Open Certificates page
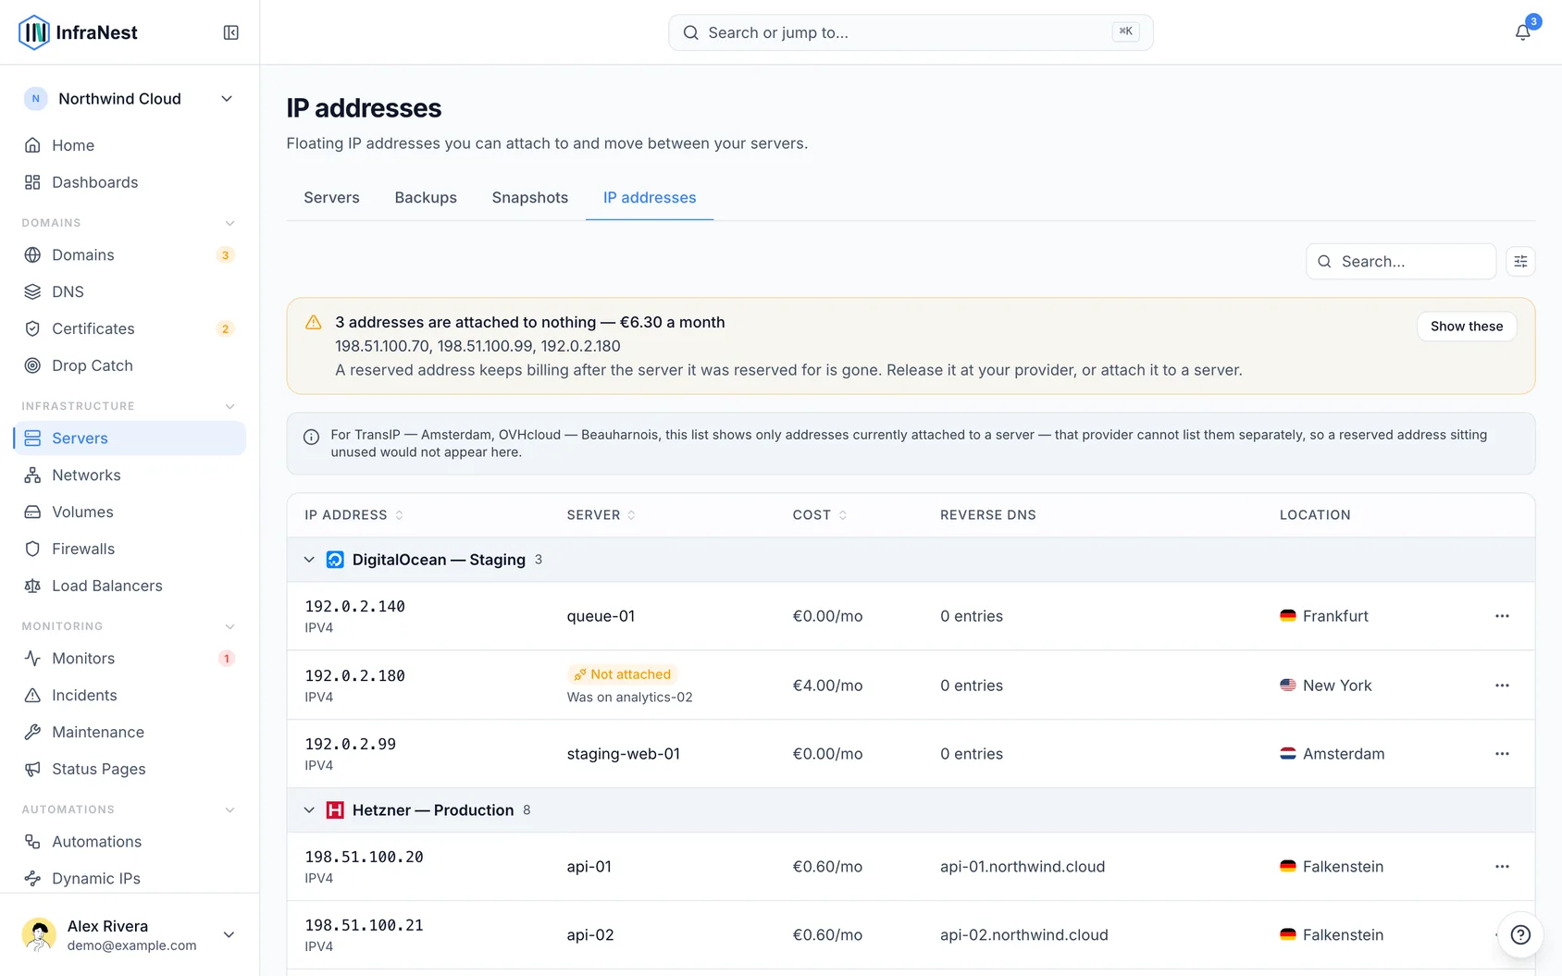The width and height of the screenshot is (1562, 976). click(x=130, y=328)
